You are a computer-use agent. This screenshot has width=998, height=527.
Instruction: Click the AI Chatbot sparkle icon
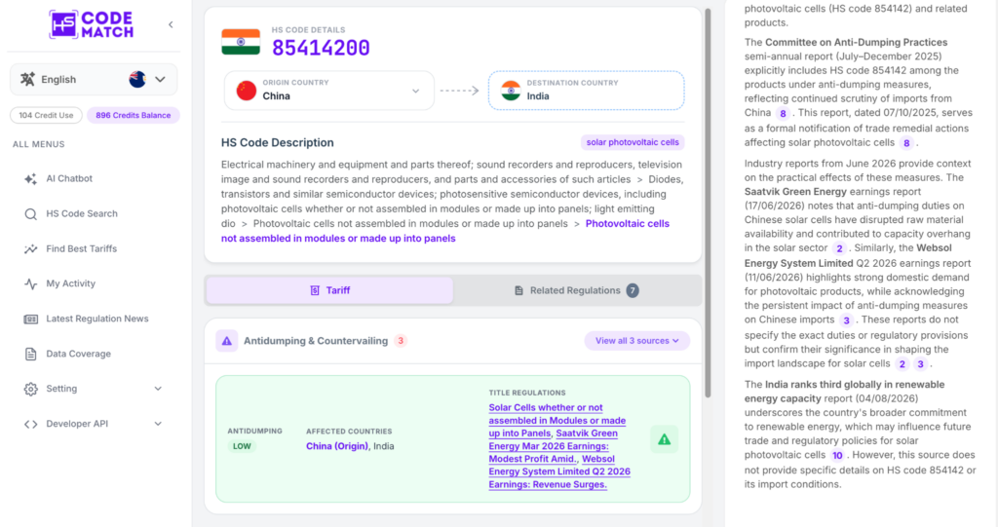[30, 179]
